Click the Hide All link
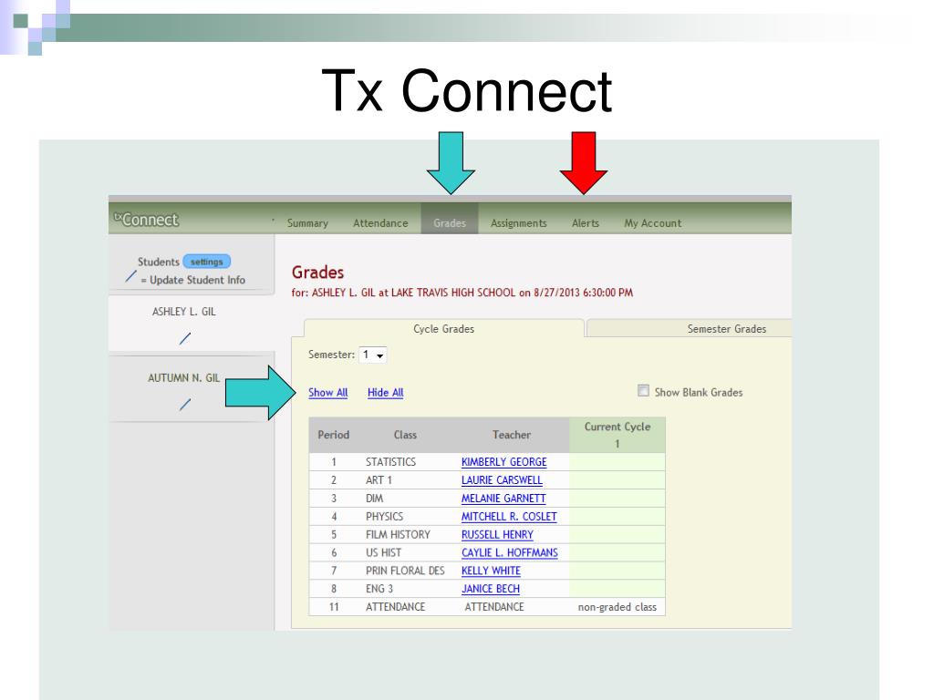Viewport: 934px width, 700px height. [x=386, y=392]
